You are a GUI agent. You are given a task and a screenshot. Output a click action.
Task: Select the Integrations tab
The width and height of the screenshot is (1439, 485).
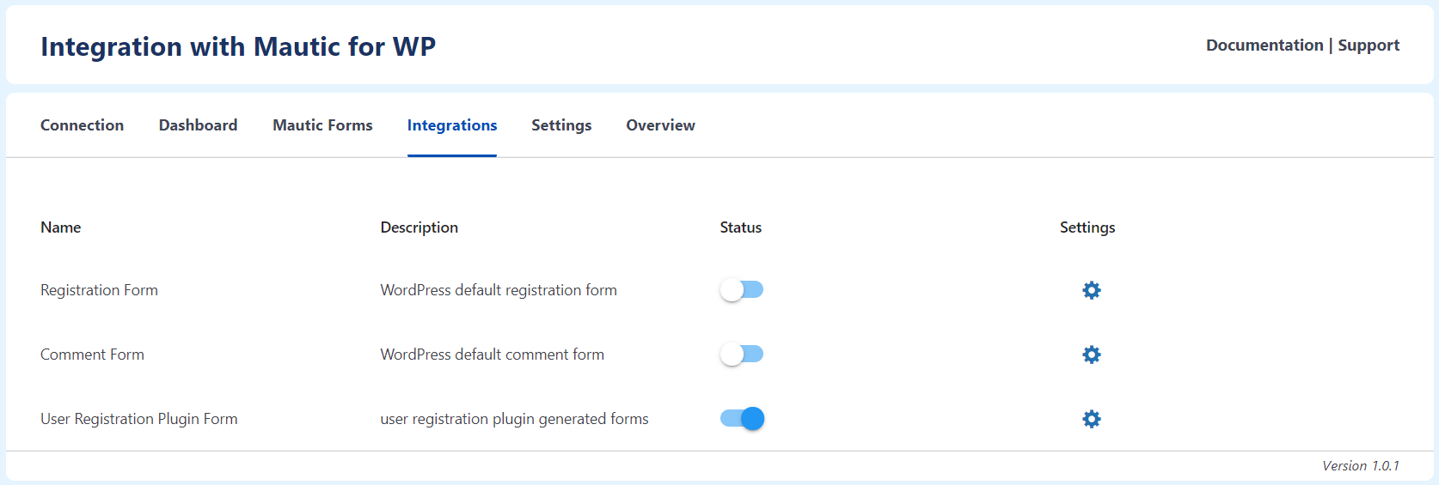(x=452, y=125)
